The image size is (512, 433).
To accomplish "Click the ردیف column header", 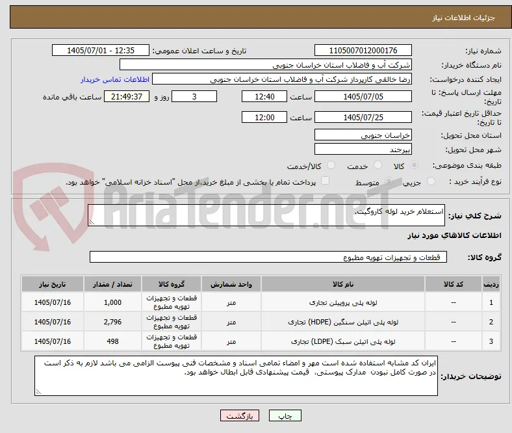I will (x=491, y=284).
